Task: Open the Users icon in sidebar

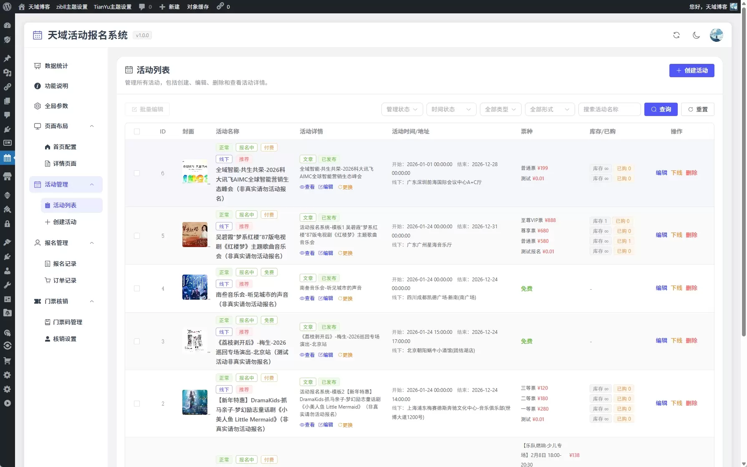Action: [x=7, y=271]
